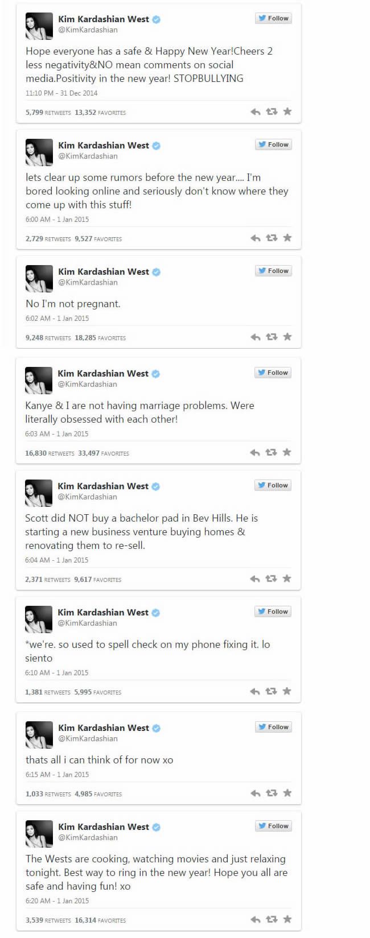This screenshot has height=938, width=370.
Task: Reply to 'thats all i can think of' tweet
Action: (256, 793)
